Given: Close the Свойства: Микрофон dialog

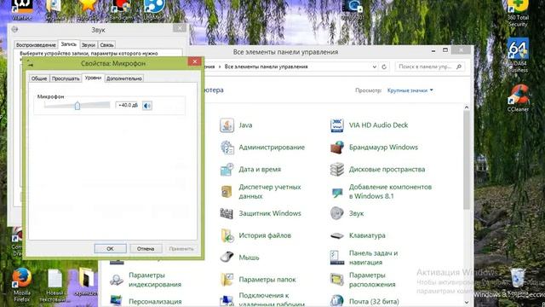Looking at the screenshot, I should pyautogui.click(x=195, y=61).
